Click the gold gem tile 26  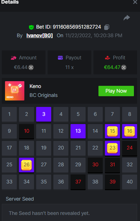26,165
